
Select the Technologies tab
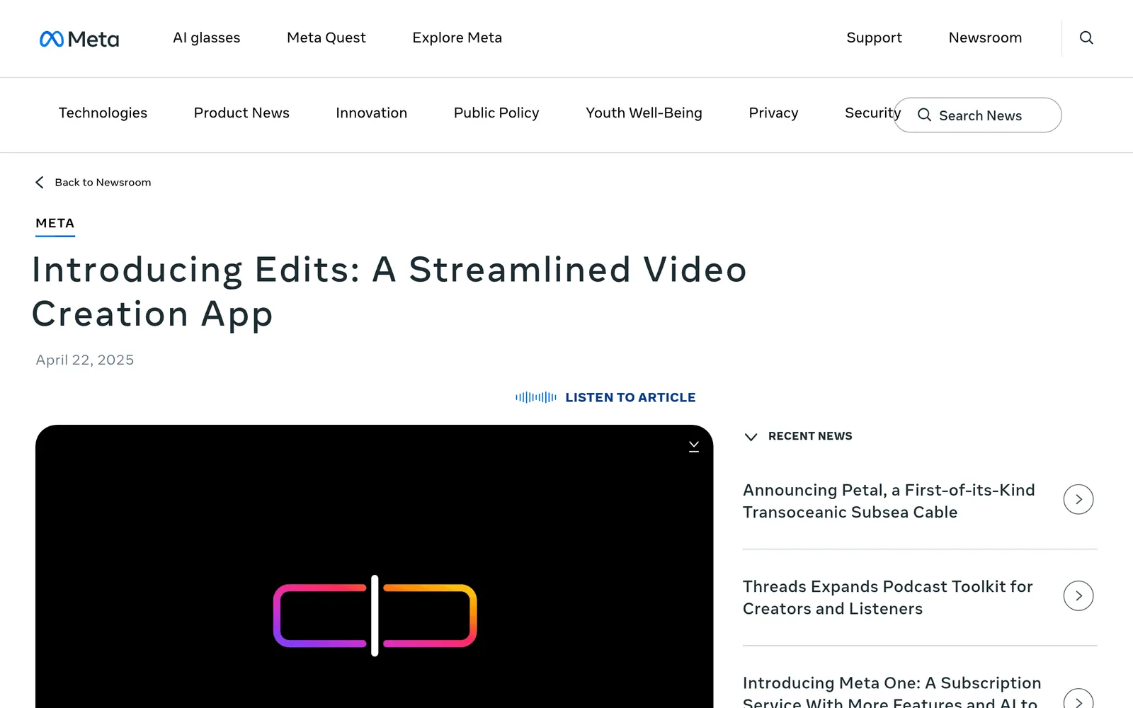pos(103,113)
